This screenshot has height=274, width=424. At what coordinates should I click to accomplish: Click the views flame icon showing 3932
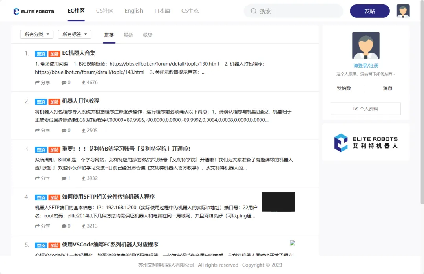(x=84, y=178)
